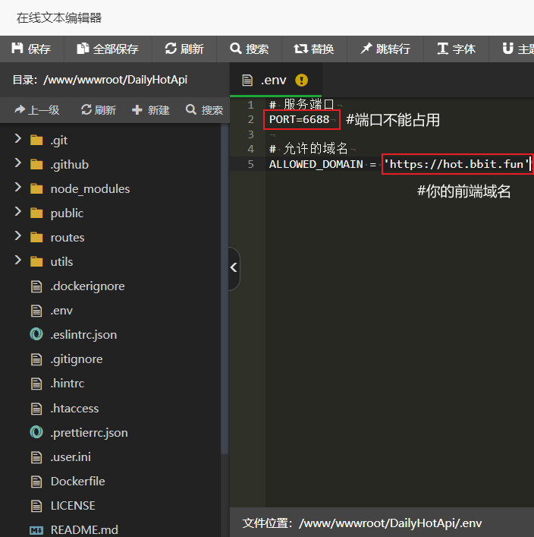Screen dimensions: 534x537
Task: Click the .eslintrc.json file icon
Action: click(x=36, y=334)
